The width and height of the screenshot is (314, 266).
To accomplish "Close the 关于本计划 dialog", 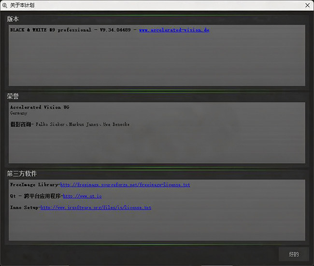I will coord(308,5).
